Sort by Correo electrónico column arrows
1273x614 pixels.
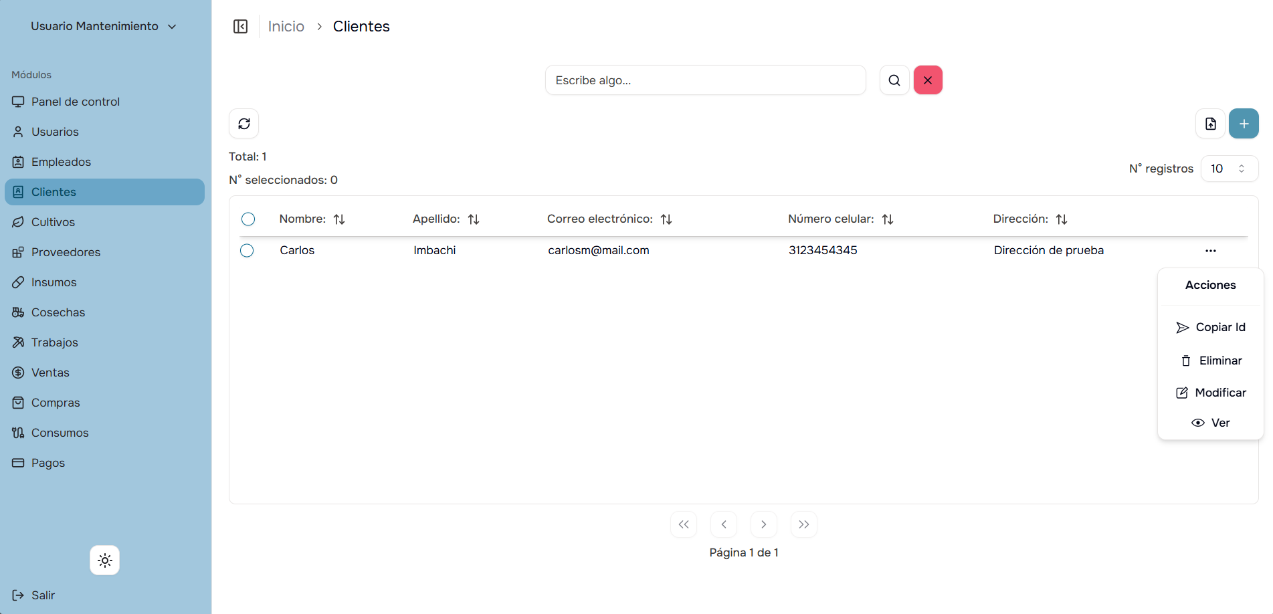tap(666, 219)
